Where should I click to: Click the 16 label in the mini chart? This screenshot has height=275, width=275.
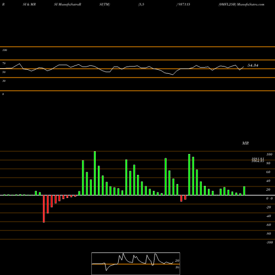[177, 267]
